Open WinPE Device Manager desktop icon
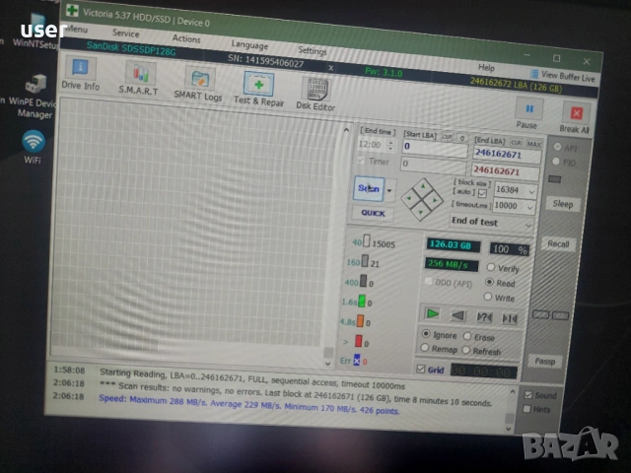 (35, 97)
